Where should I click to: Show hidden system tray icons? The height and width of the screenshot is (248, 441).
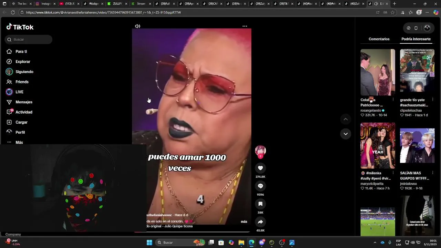click(375, 242)
